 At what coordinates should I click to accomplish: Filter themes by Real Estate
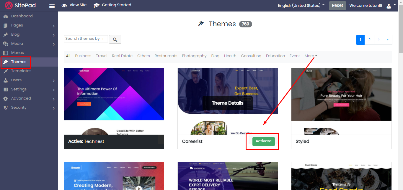122,56
